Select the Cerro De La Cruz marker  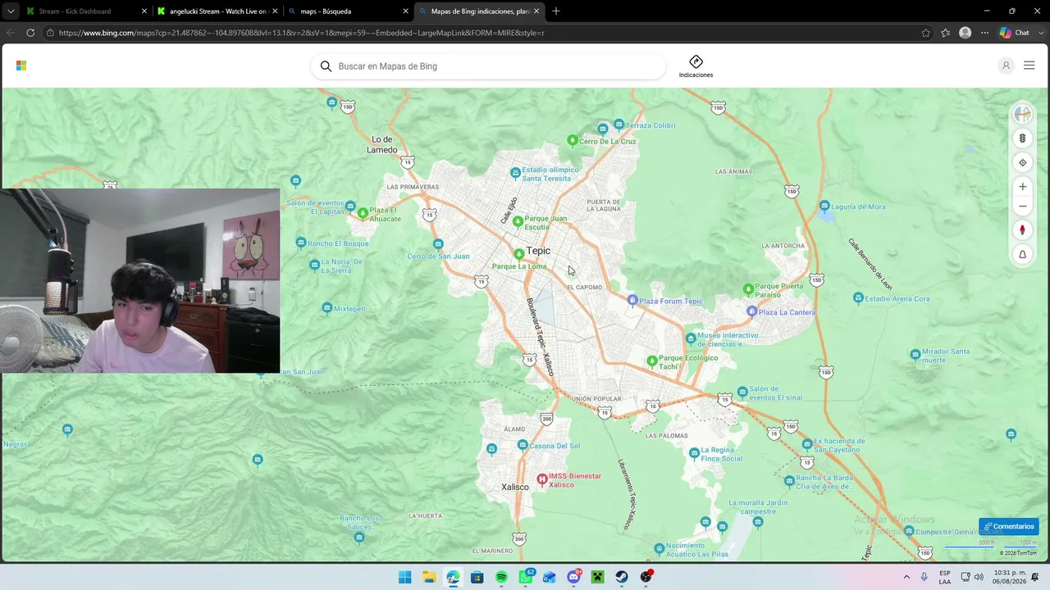coord(573,141)
